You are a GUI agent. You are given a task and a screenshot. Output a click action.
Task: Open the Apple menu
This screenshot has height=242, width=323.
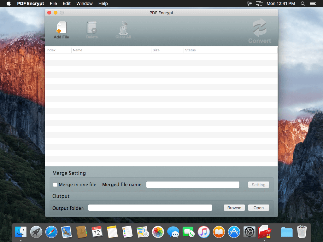(x=9, y=3)
